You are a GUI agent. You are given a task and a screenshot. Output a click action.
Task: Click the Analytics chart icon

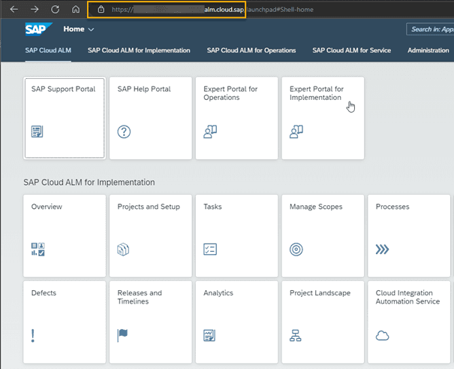pyautogui.click(x=209, y=336)
